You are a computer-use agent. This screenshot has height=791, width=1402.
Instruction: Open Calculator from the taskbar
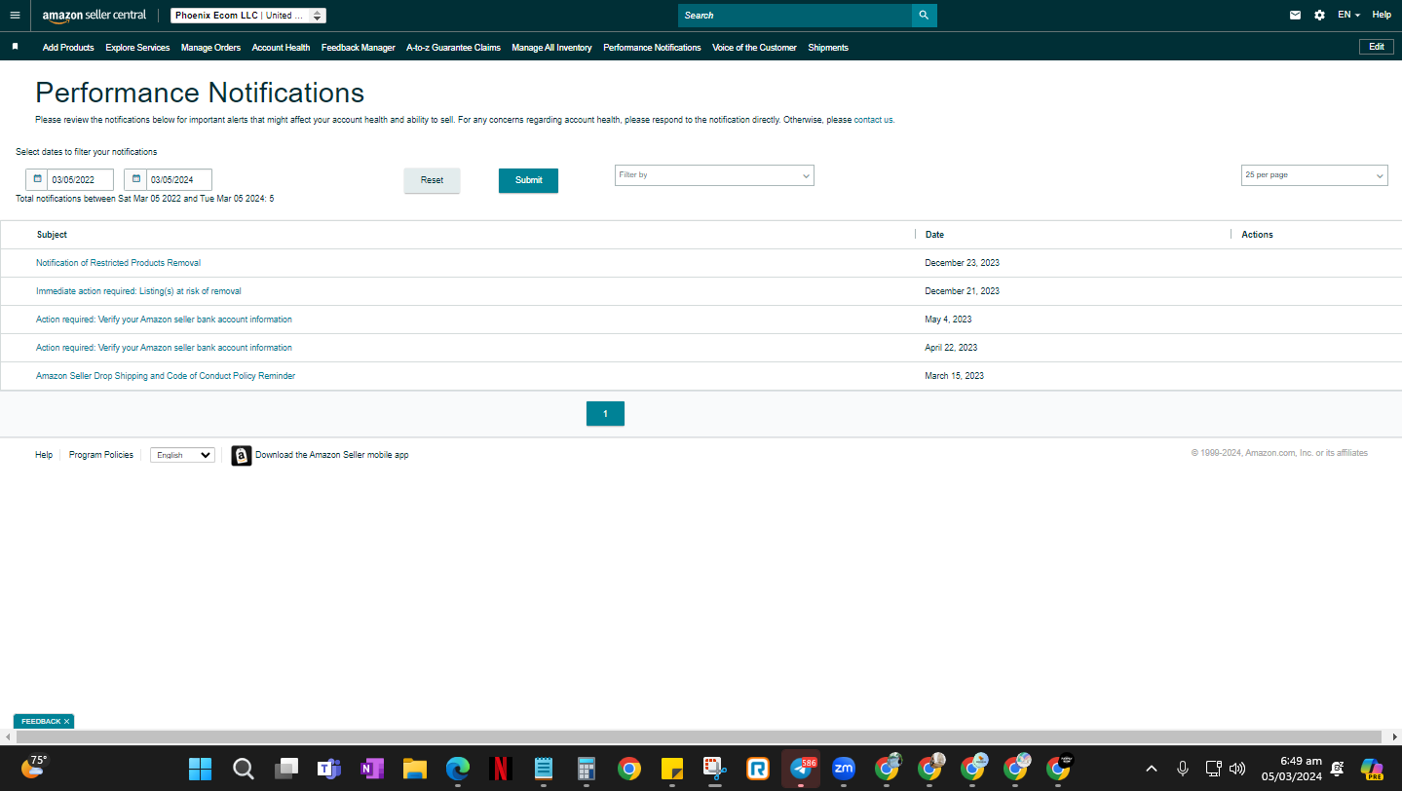[587, 769]
